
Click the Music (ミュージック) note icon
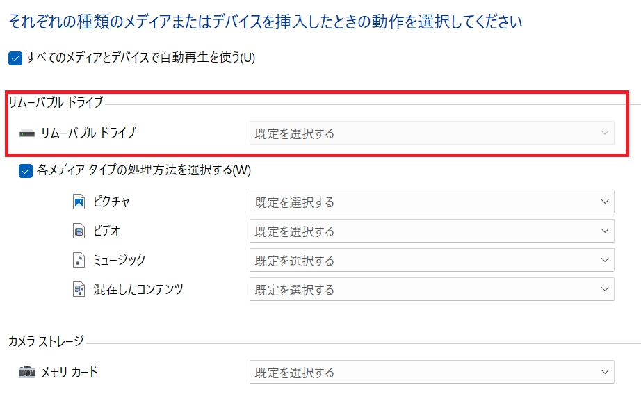[x=79, y=261]
